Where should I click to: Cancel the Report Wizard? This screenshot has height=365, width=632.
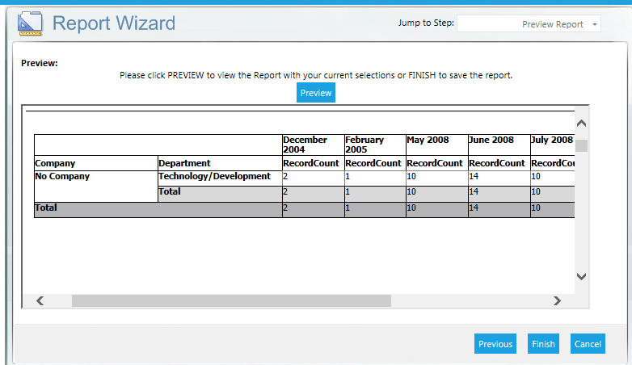[x=588, y=344]
